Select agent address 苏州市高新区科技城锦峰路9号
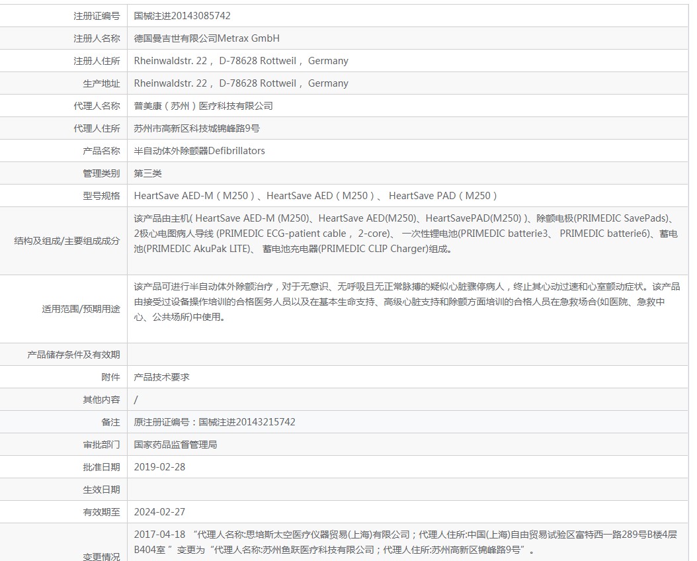This screenshot has height=561, width=697. pos(196,128)
